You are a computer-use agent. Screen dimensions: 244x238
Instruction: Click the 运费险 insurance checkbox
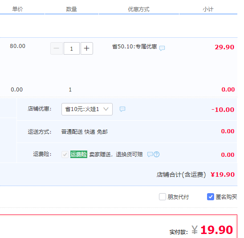(65, 155)
